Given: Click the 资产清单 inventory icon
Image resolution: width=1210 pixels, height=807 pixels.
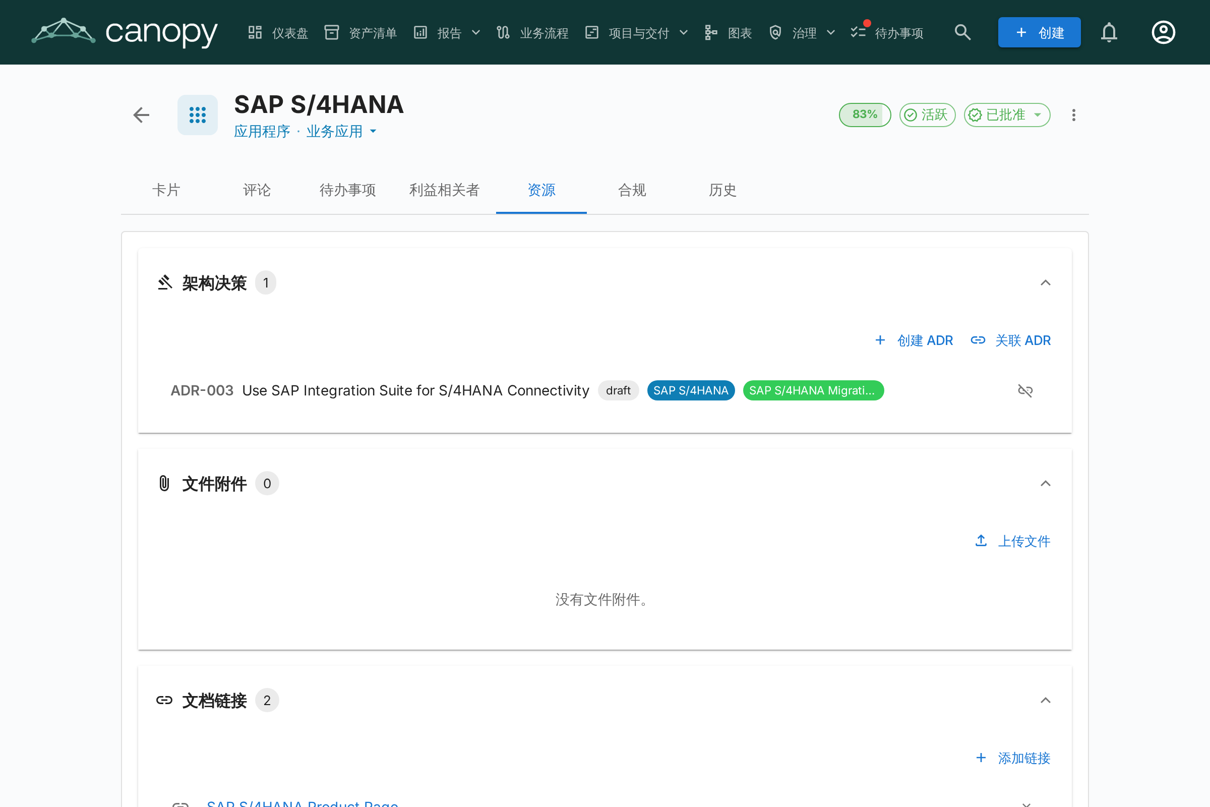Looking at the screenshot, I should (x=332, y=32).
